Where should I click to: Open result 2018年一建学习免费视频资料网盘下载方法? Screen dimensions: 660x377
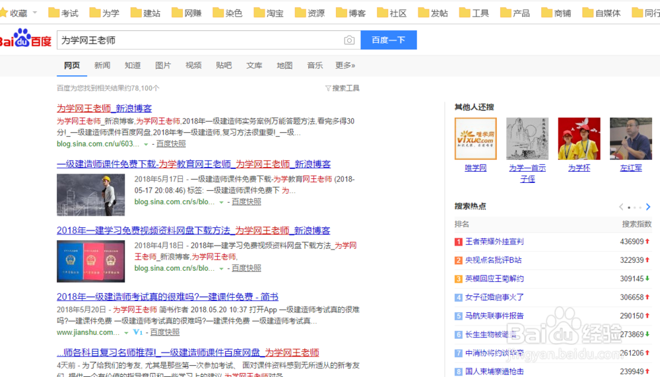tap(193, 230)
